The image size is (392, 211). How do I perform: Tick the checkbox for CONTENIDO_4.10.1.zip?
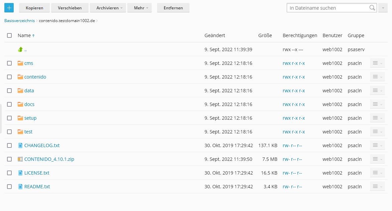point(9,159)
